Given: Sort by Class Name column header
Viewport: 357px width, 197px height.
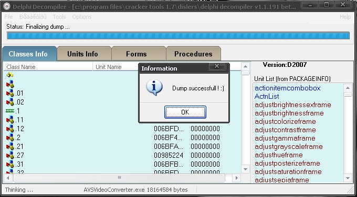Looking at the screenshot, I should (x=48, y=67).
